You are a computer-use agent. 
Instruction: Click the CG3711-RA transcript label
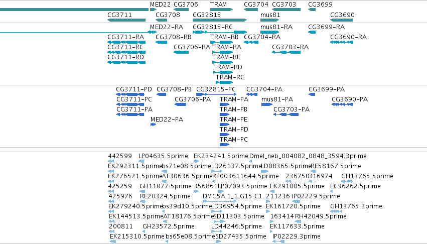(x=125, y=37)
